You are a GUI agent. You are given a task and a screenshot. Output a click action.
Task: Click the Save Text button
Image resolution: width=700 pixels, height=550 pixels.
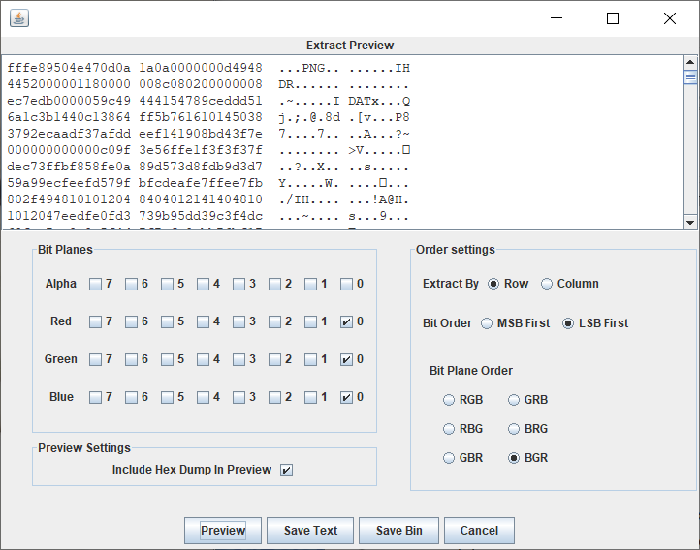click(310, 531)
